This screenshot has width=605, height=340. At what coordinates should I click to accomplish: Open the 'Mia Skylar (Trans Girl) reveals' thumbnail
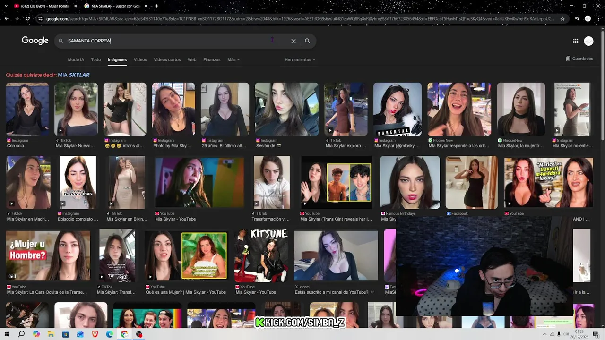point(336,183)
